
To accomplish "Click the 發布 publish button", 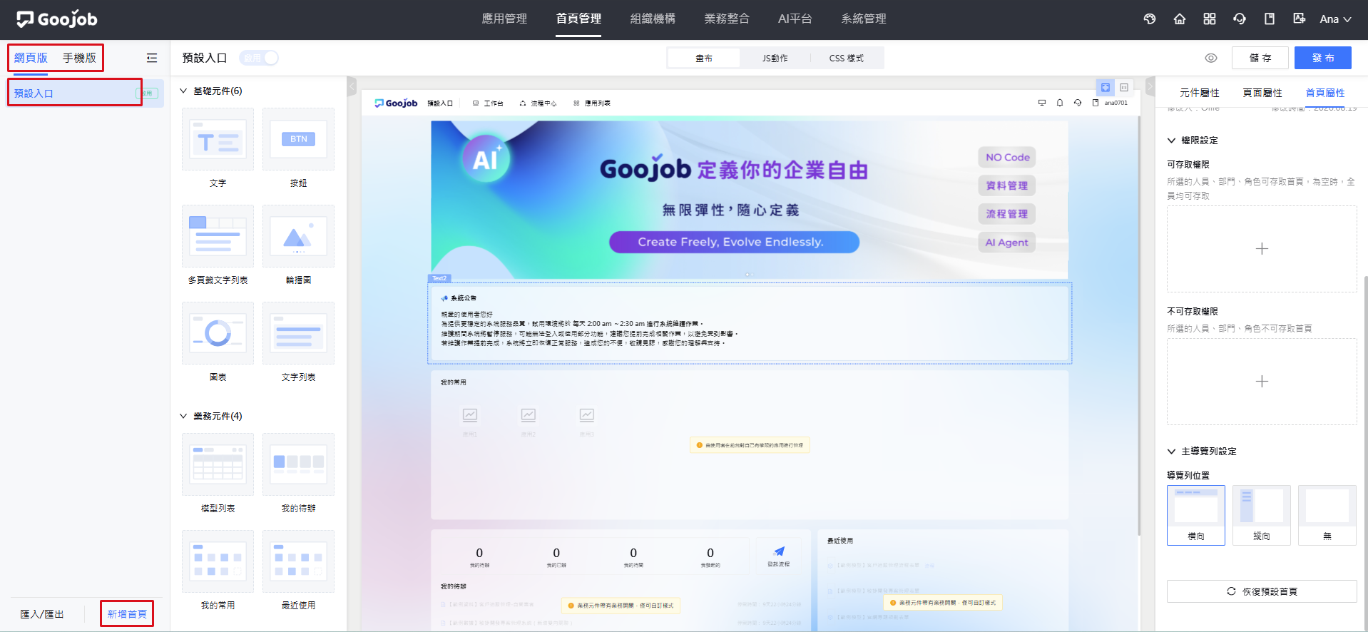I will click(1323, 58).
